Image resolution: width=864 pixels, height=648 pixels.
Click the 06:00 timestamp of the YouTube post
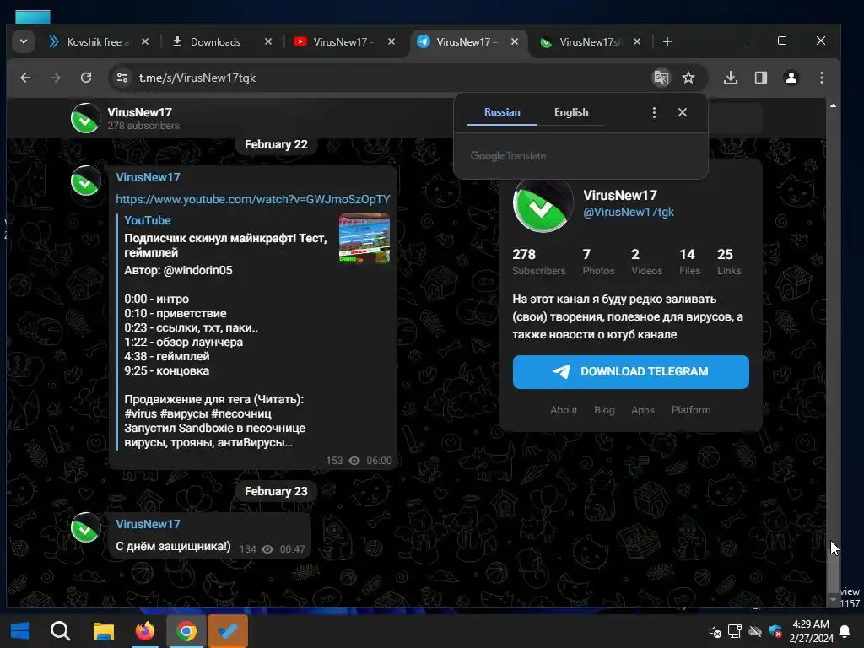pyautogui.click(x=379, y=461)
